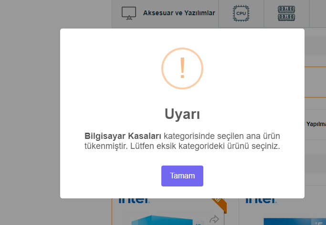Select the CPU chip category icon

click(241, 13)
